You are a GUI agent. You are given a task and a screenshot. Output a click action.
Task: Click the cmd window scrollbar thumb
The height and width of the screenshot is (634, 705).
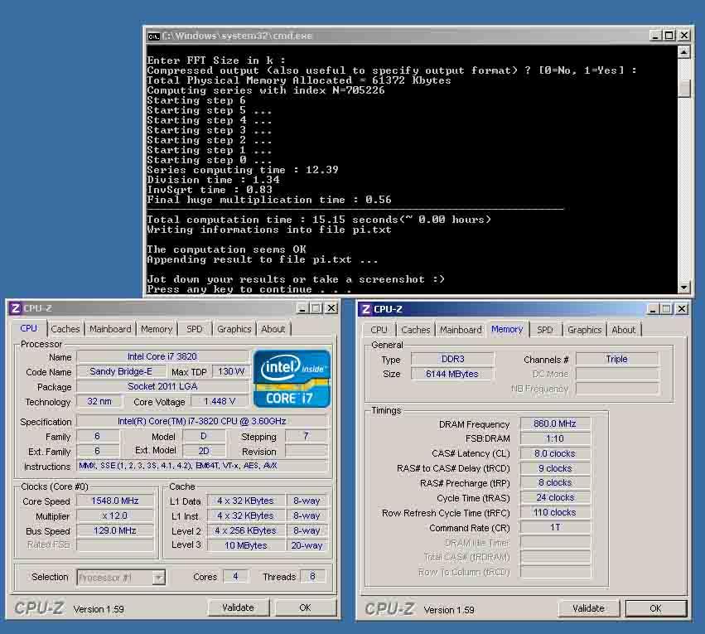point(683,89)
